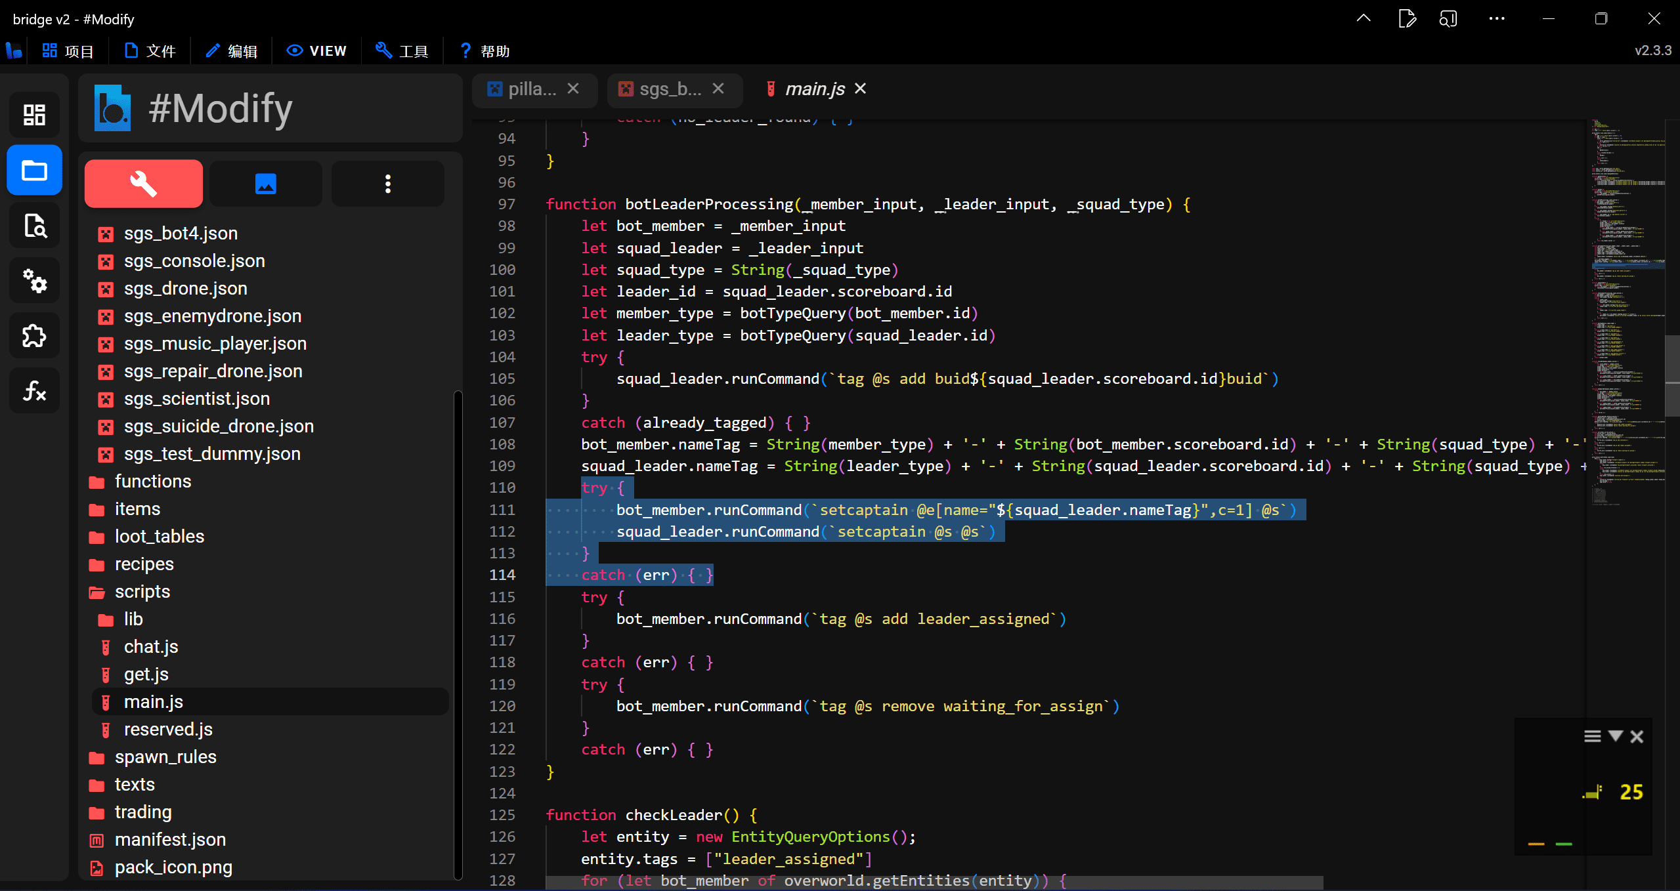This screenshot has height=891, width=1680.
Task: Click the overlay widget down-triangle icon
Action: click(1615, 736)
